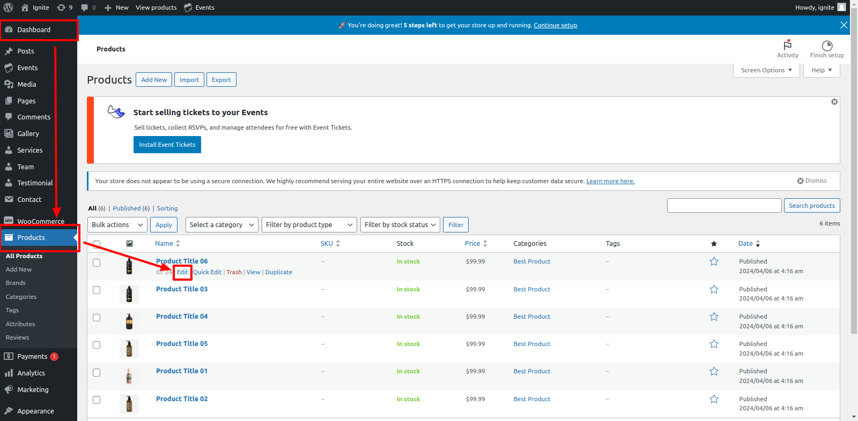Viewport: 858px width, 421px height.
Task: Select checkbox for Product Title 05
Action: [x=97, y=345]
